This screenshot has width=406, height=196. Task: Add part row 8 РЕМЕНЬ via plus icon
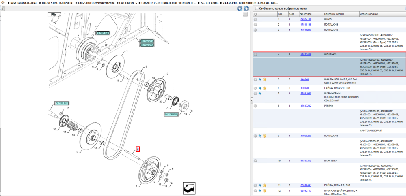255,106
